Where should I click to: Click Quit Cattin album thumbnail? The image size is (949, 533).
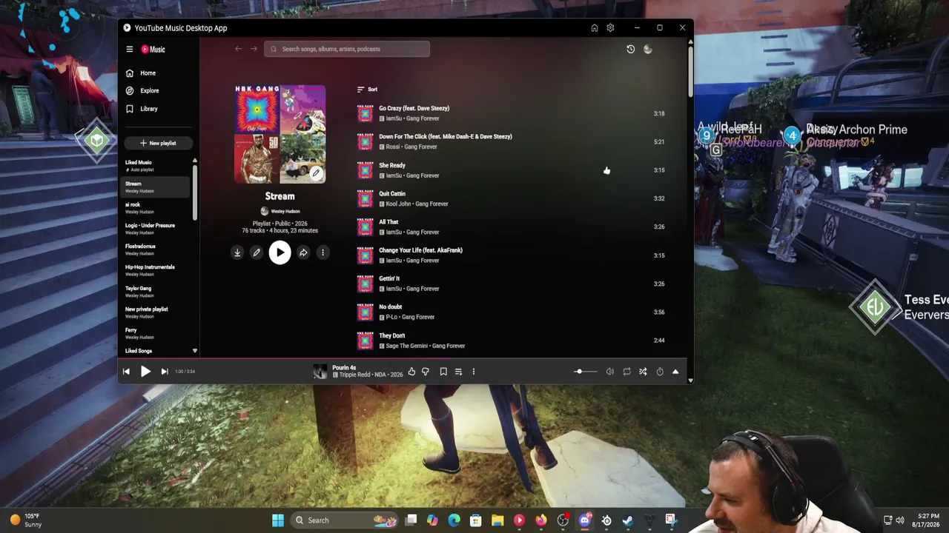366,198
